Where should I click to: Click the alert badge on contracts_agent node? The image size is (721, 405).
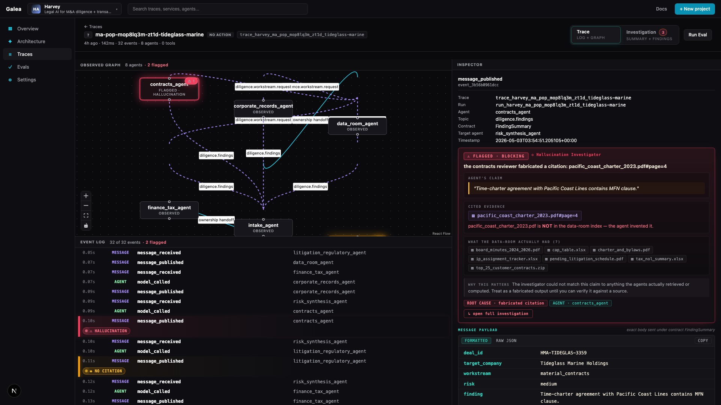coord(191,81)
